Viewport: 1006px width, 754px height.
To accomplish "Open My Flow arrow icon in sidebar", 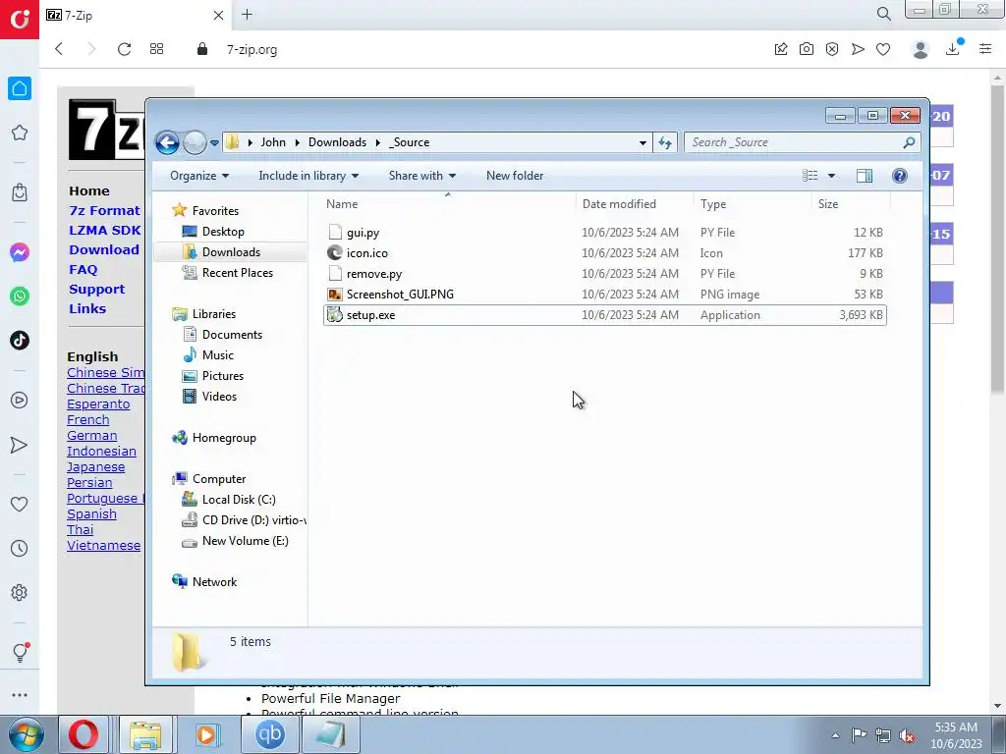I will [20, 445].
